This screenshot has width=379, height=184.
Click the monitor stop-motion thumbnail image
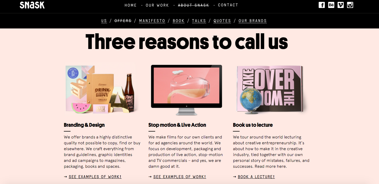pos(186,90)
